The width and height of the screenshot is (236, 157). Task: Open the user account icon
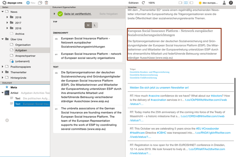[224, 3]
